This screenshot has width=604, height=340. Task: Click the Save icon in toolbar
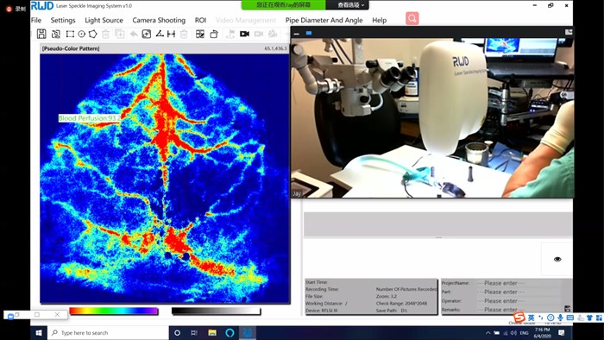pyautogui.click(x=41, y=34)
